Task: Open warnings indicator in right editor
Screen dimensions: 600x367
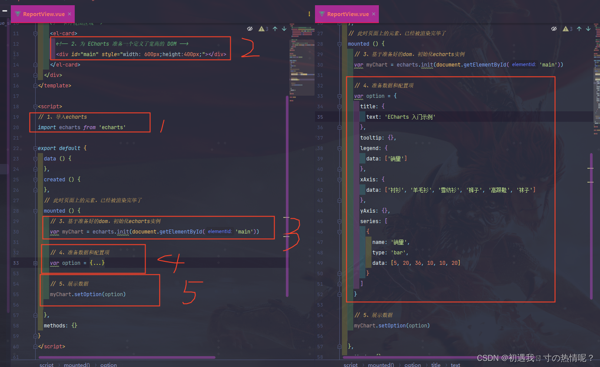Action: (x=567, y=29)
